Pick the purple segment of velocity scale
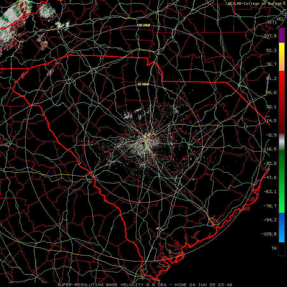This screenshot has height=287, width=287. tap(282, 36)
